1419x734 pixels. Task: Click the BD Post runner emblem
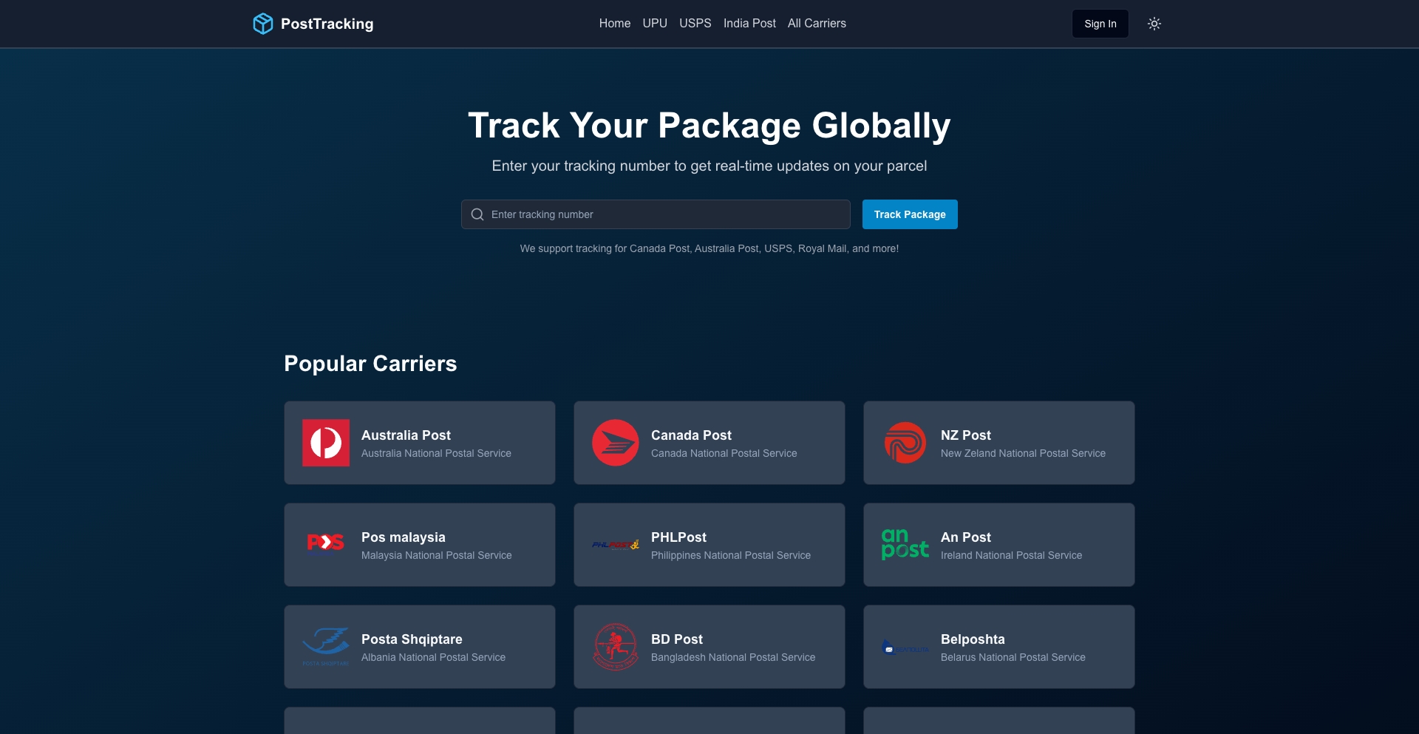click(x=615, y=646)
